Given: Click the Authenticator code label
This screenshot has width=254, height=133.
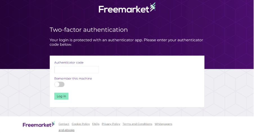Looking at the screenshot, I should [x=69, y=63].
